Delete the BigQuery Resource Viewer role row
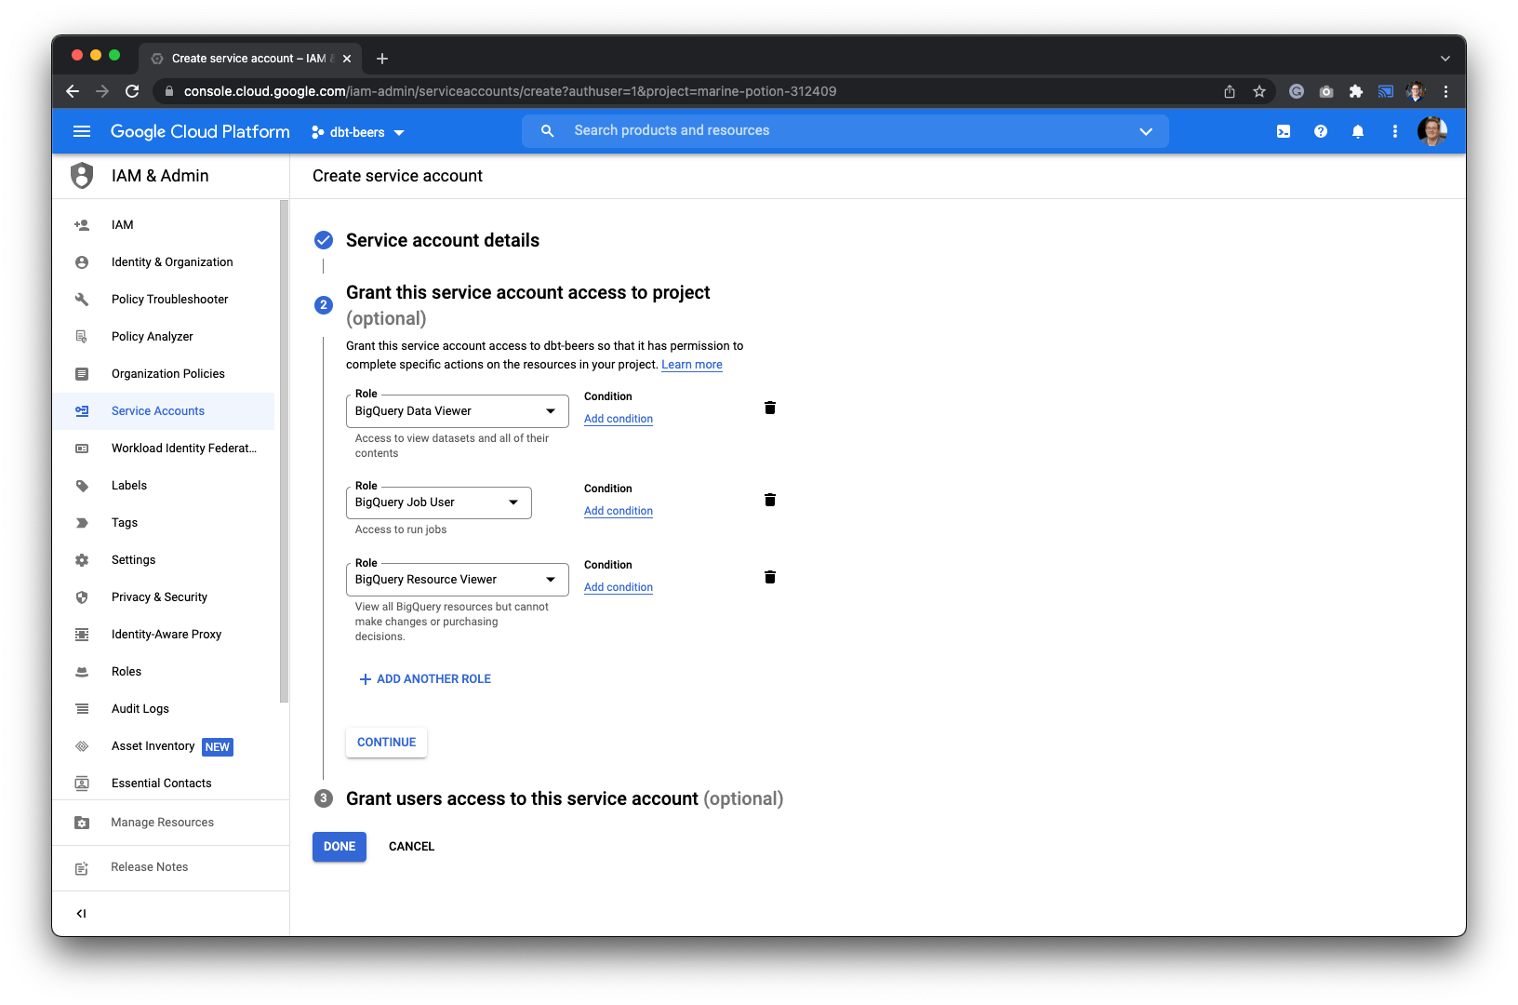This screenshot has height=1005, width=1518. [770, 577]
